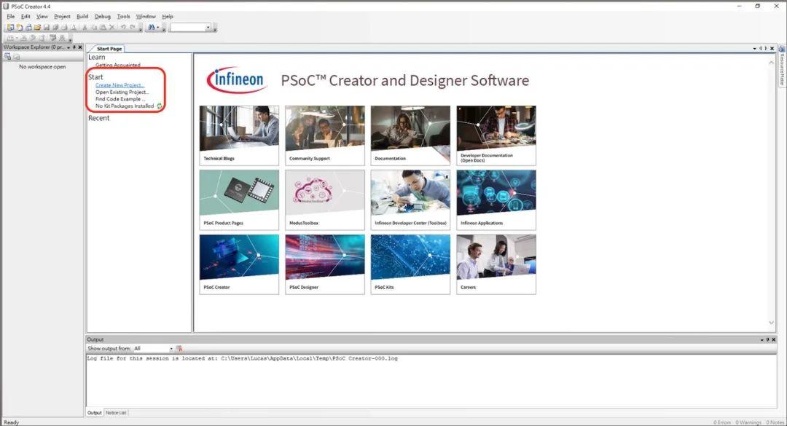Toggle auto-hide pin on Workspace Explorer
The height and width of the screenshot is (426, 787).
pyautogui.click(x=75, y=47)
